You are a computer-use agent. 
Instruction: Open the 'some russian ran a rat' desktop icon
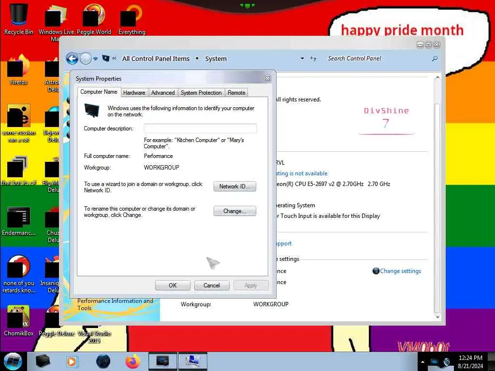pyautogui.click(x=18, y=123)
